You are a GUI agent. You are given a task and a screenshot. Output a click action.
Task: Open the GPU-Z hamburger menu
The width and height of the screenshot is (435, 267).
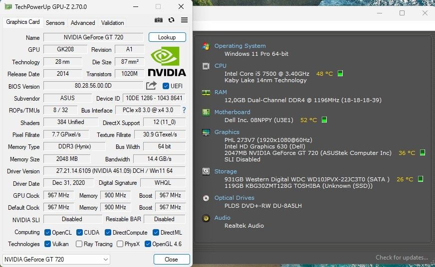click(x=184, y=20)
